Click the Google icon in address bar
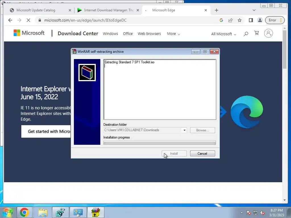291x218 pixels. pyautogui.click(x=221, y=20)
